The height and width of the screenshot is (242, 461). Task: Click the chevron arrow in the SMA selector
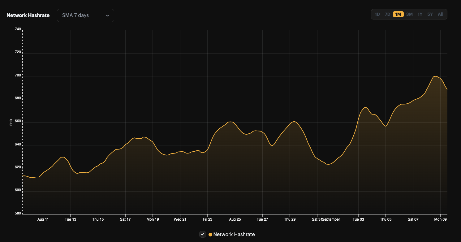(107, 15)
